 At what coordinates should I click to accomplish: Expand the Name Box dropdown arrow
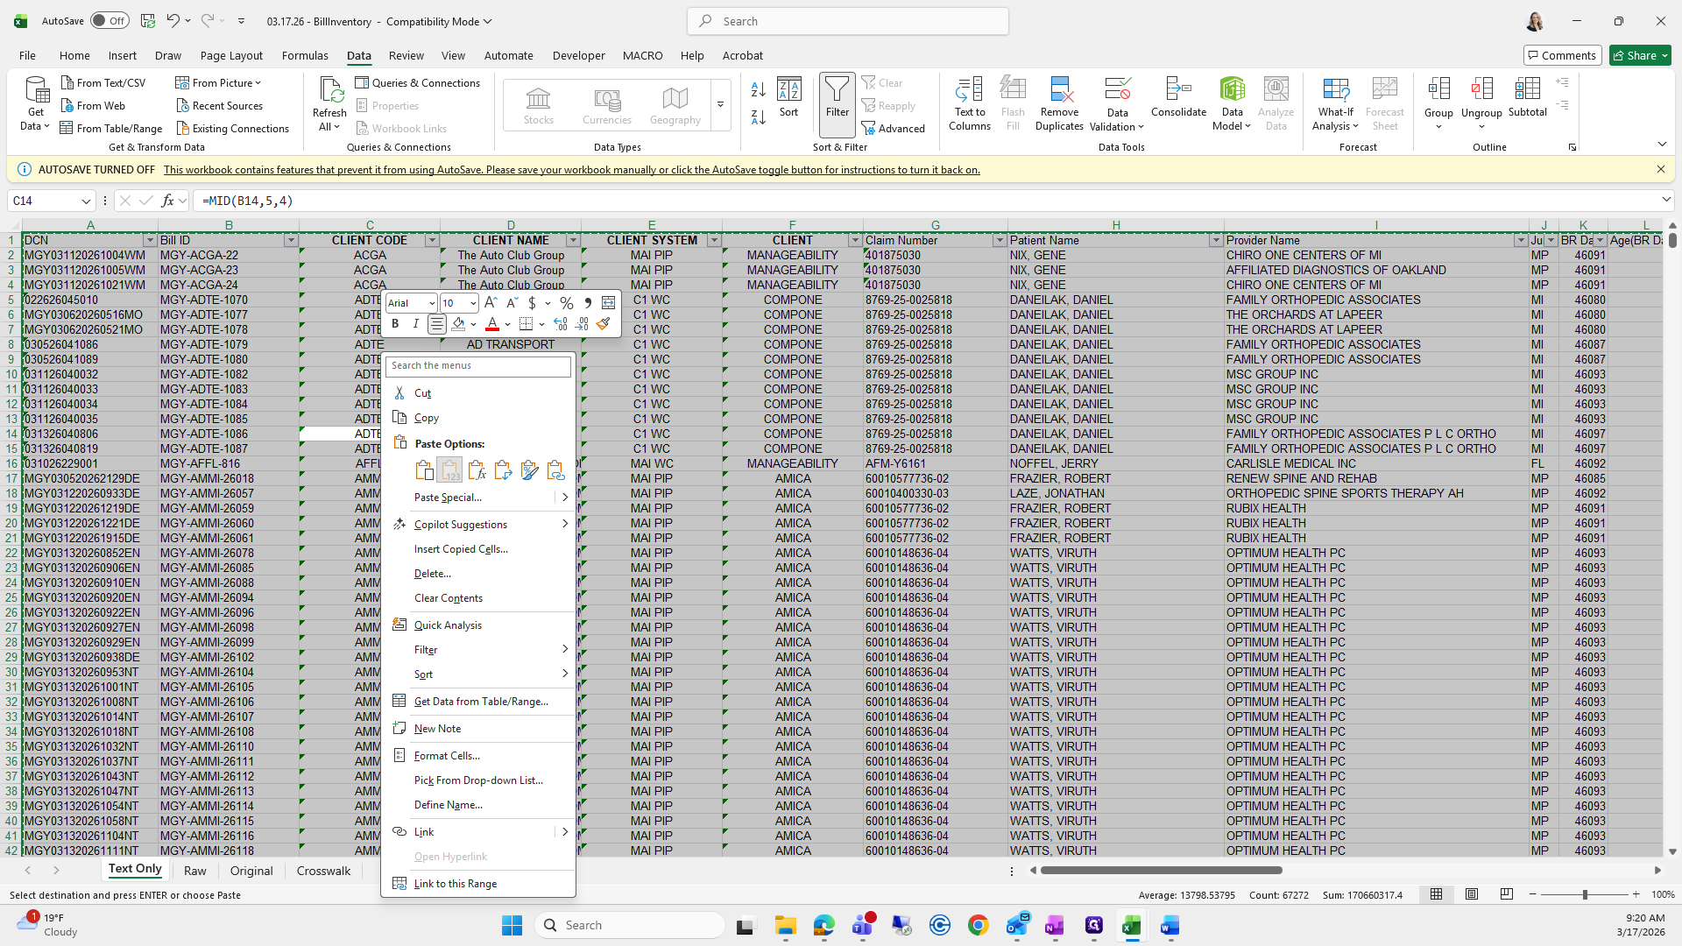[x=86, y=201]
